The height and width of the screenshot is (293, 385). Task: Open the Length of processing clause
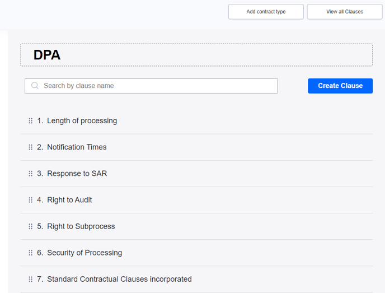click(82, 121)
